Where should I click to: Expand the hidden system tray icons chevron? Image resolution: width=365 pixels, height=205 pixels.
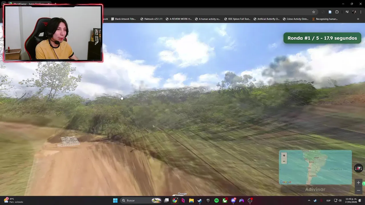pos(309,200)
